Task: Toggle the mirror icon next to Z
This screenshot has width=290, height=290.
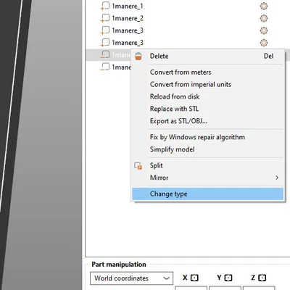Action: [x=262, y=278]
